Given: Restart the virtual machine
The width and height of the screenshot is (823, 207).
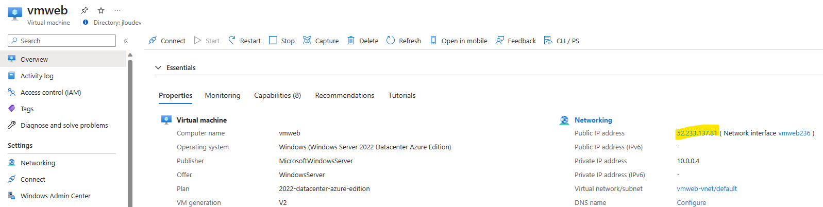Looking at the screenshot, I should click(x=244, y=41).
